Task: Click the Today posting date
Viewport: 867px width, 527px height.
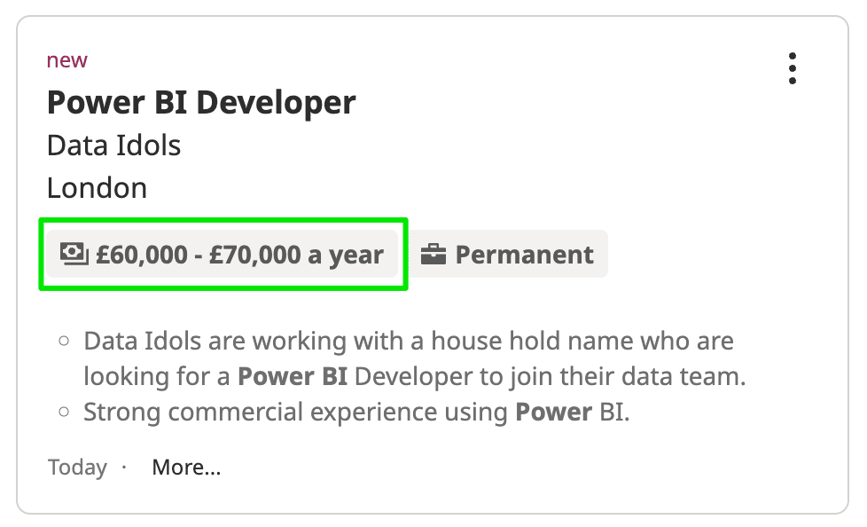Action: (x=77, y=467)
